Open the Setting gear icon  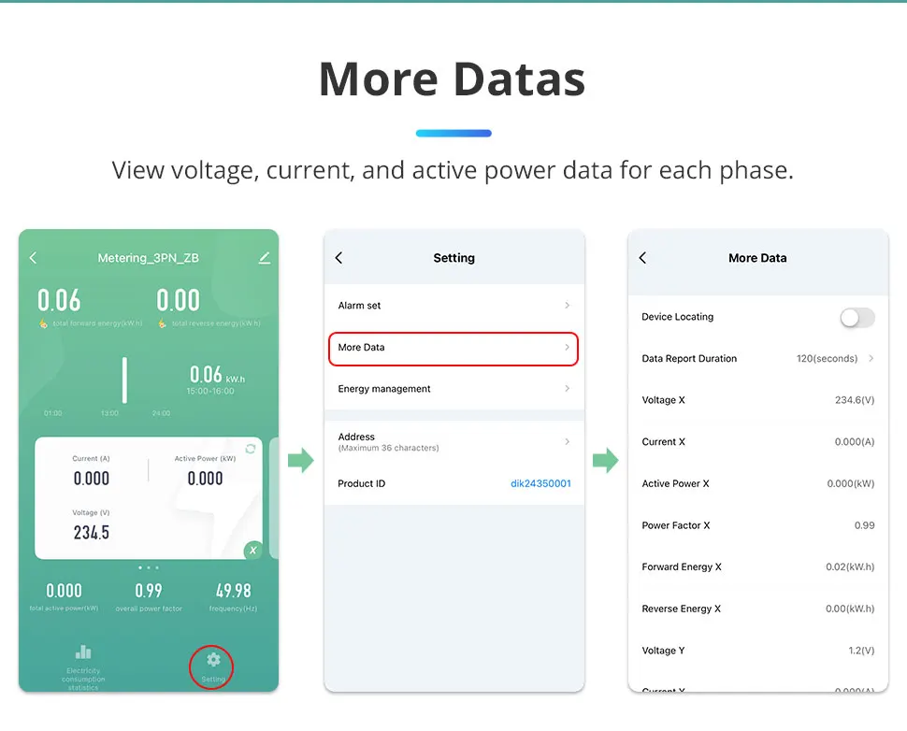coord(212,660)
